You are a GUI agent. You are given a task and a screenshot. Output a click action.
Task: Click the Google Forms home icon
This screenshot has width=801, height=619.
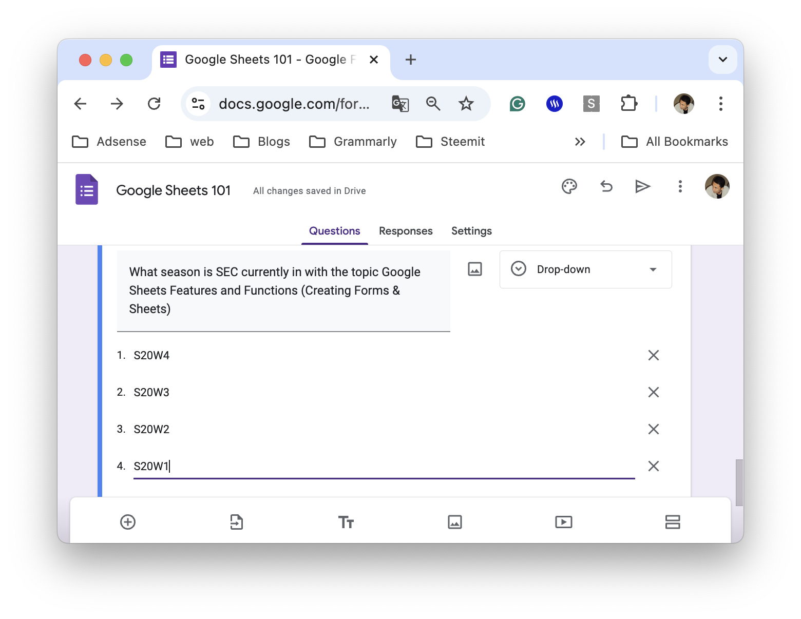87,189
